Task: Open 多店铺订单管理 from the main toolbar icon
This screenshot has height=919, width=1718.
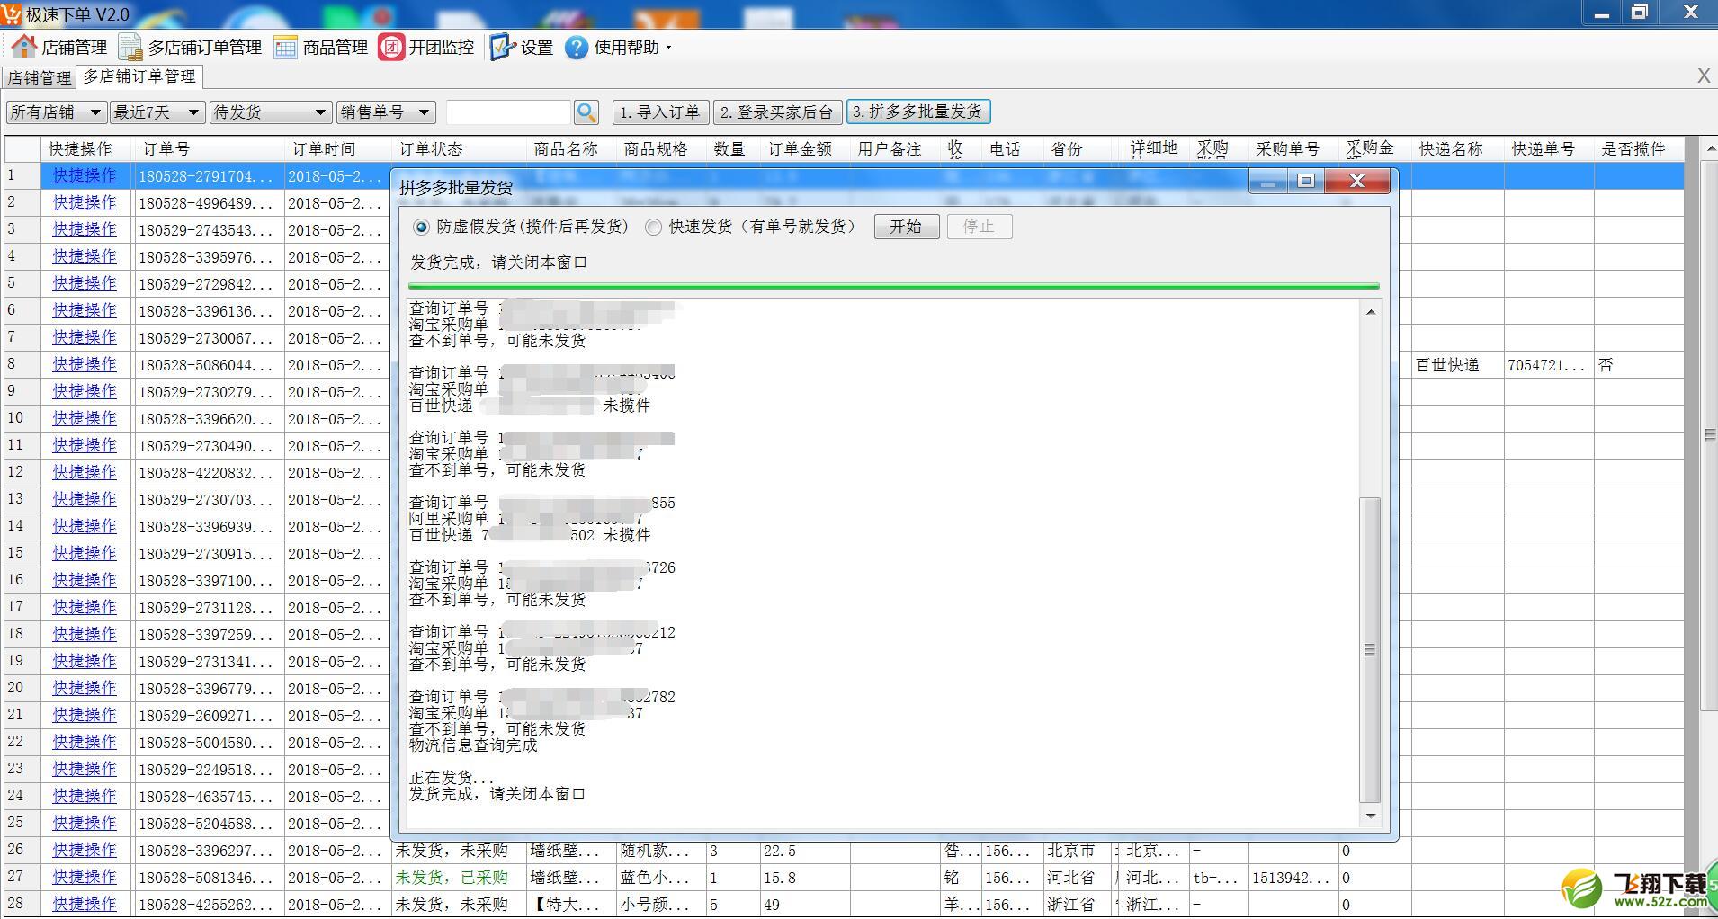Action: 130,47
